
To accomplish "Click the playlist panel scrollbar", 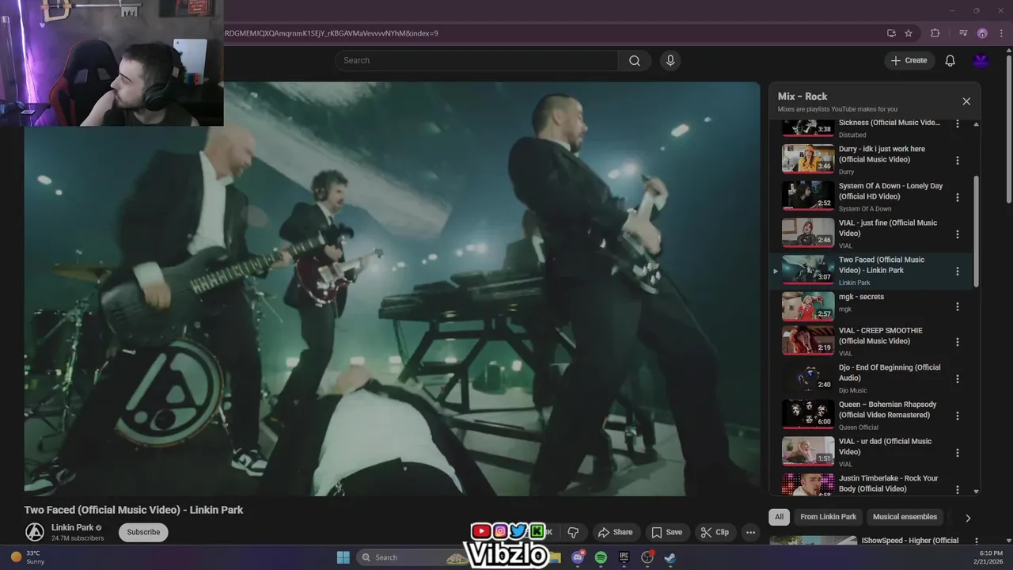I will 976,232.
